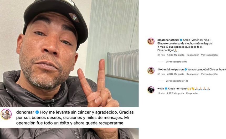
Task: Open the titobambinoelpatron username link
Action: tap(171, 69)
